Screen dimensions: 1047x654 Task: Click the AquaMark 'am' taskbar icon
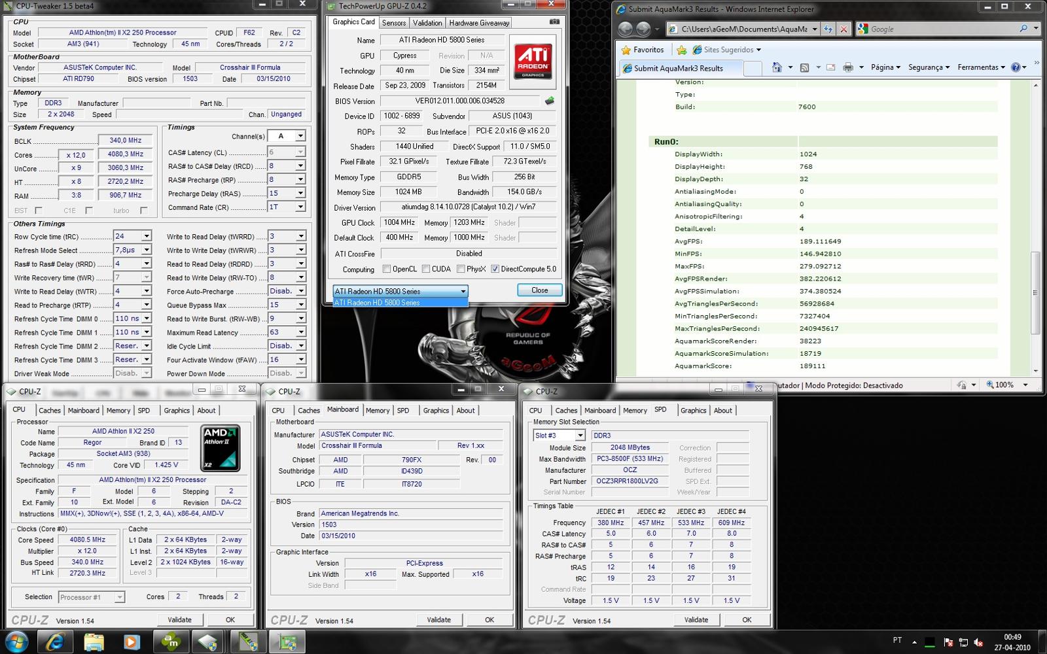170,642
